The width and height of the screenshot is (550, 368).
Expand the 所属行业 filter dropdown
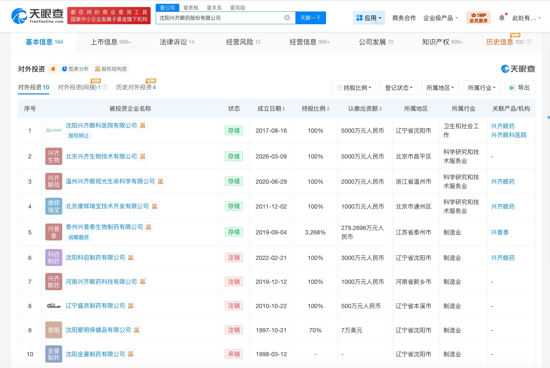[481, 87]
